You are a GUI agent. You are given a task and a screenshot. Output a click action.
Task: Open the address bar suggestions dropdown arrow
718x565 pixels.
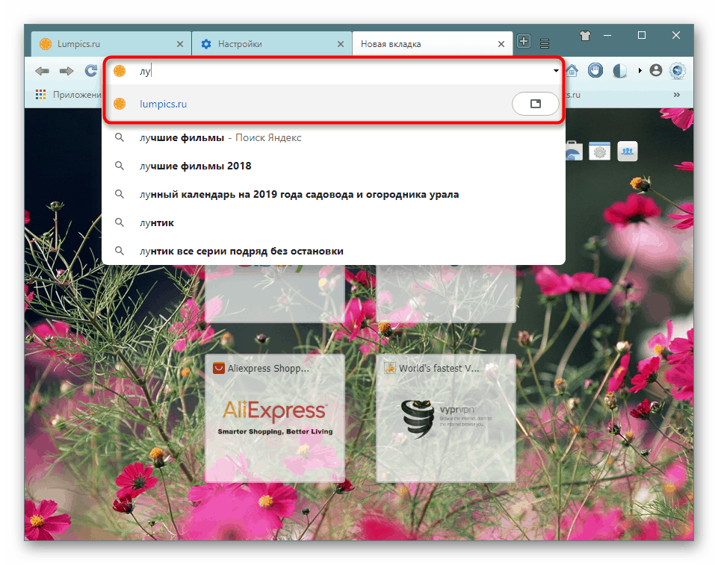[x=556, y=70]
